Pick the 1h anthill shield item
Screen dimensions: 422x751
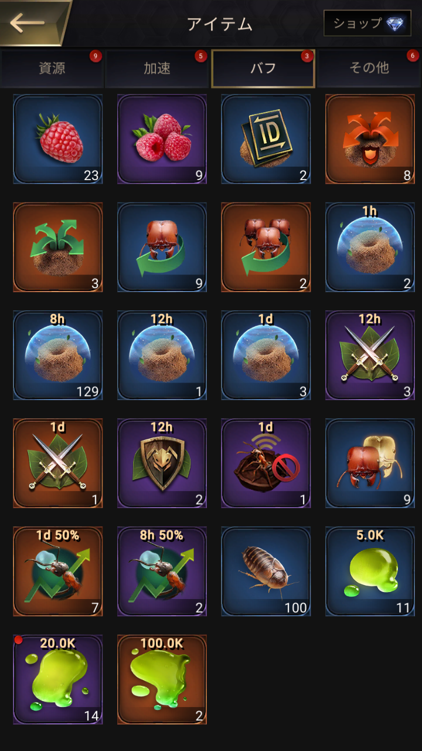(x=370, y=248)
